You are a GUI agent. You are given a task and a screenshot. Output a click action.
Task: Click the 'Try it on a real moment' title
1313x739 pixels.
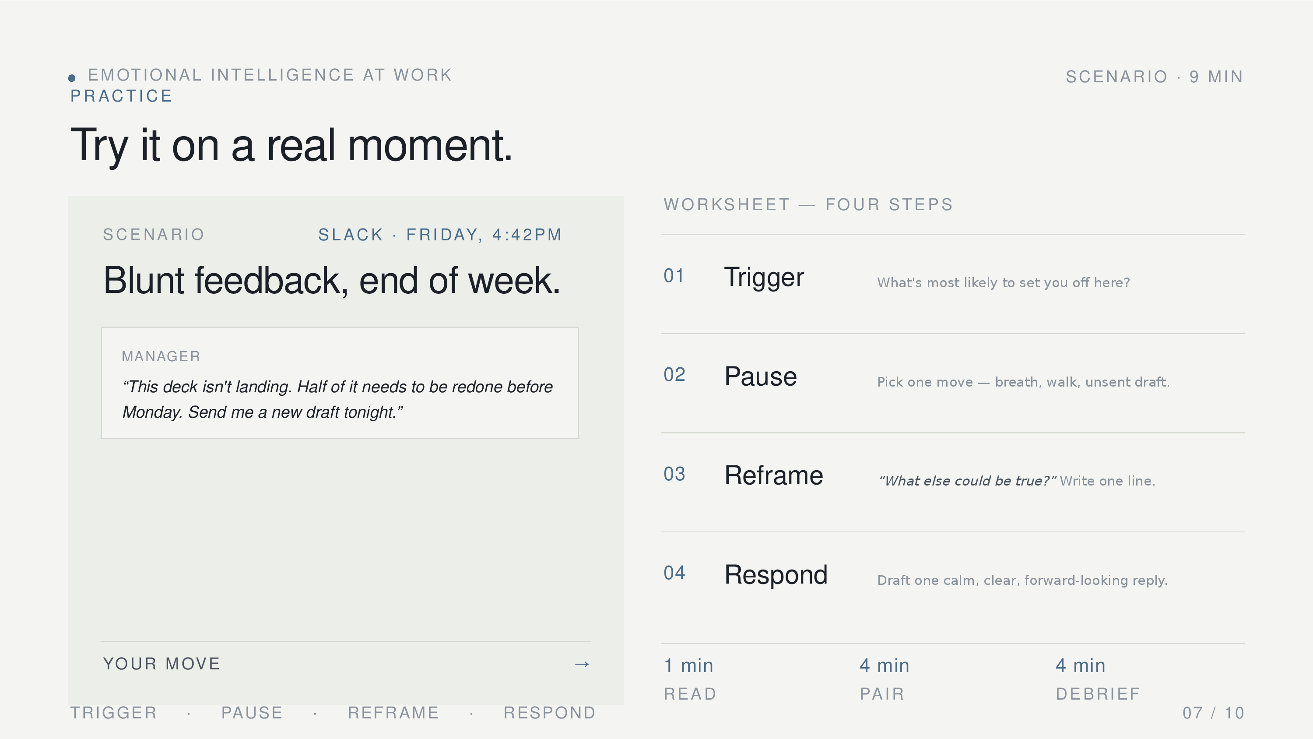pos(291,146)
